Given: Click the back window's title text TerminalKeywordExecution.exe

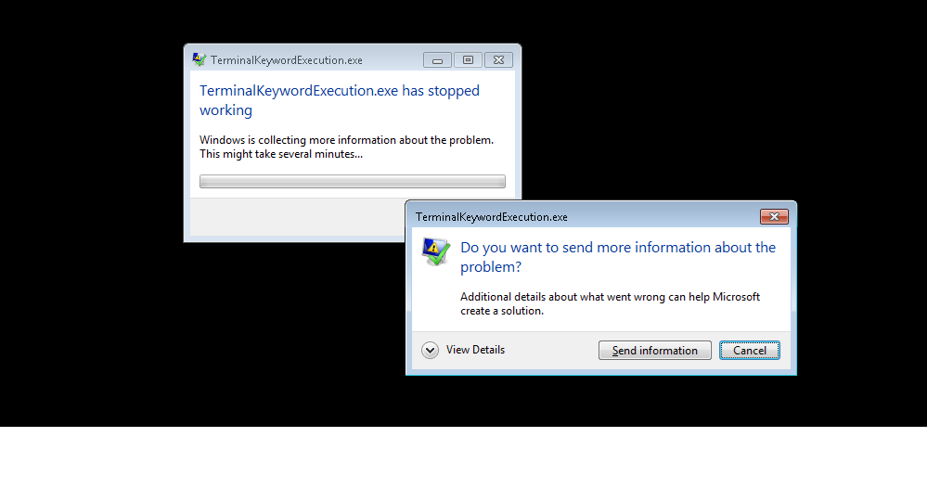Looking at the screenshot, I should pyautogui.click(x=286, y=60).
